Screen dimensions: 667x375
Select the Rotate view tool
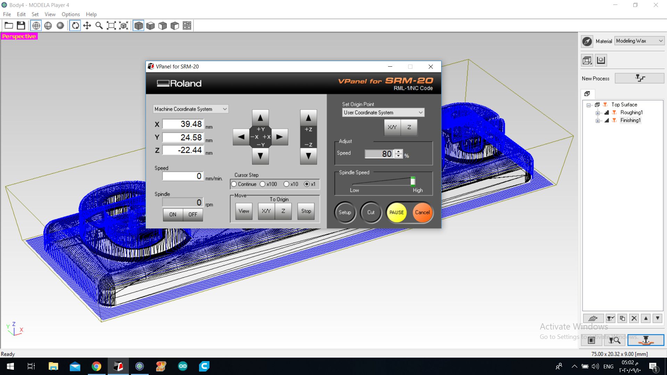click(75, 25)
